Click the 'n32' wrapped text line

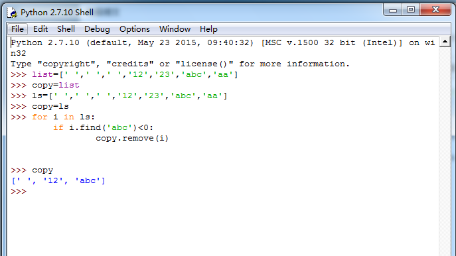[x=19, y=54]
